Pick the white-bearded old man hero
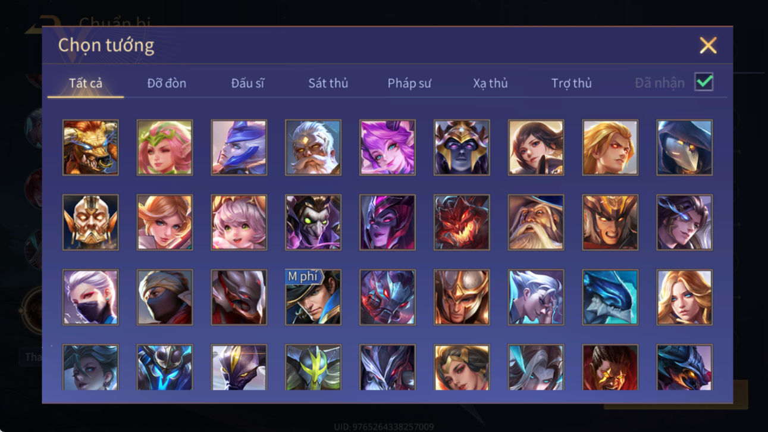This screenshot has width=768, height=432. (313, 148)
